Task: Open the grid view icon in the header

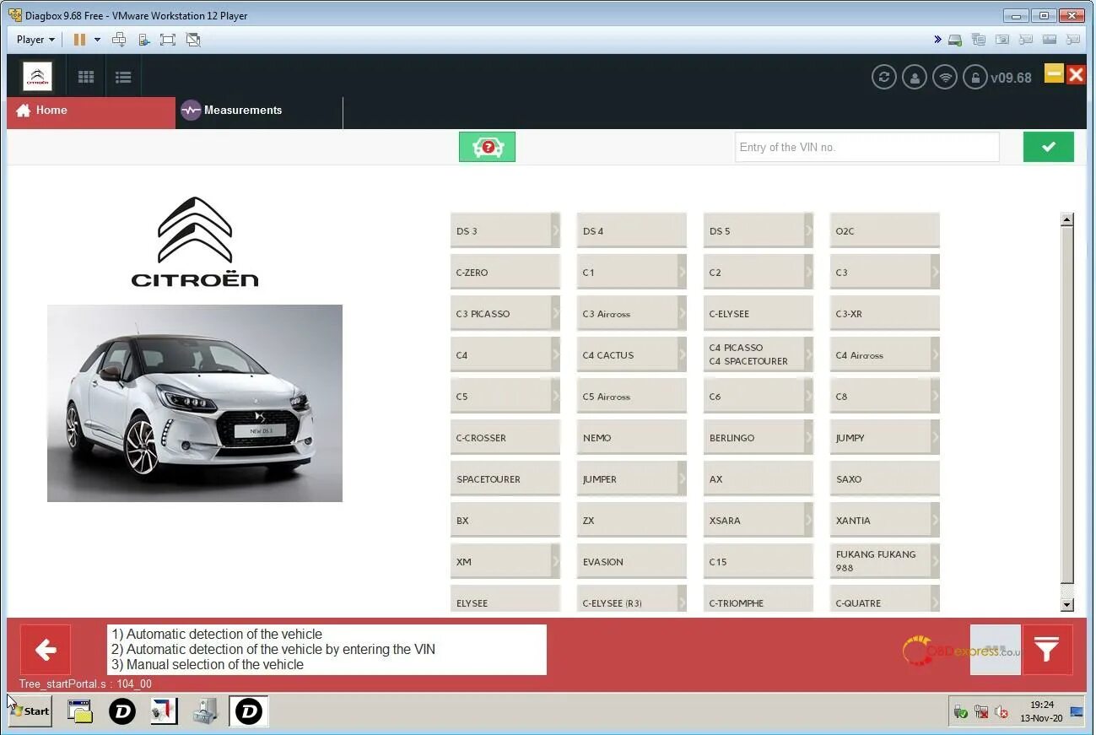Action: tap(86, 77)
